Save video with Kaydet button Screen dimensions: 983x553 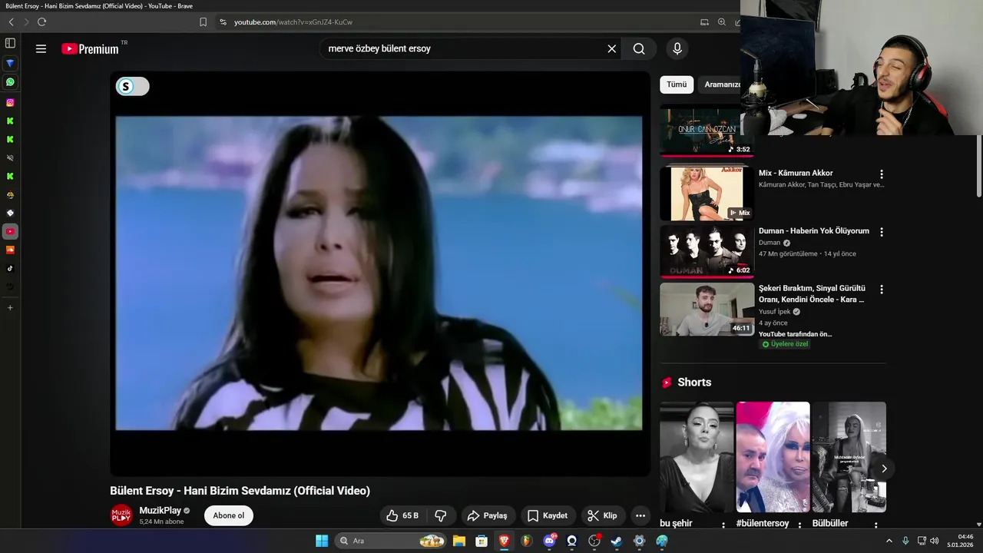tap(548, 515)
